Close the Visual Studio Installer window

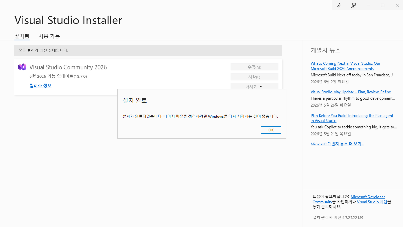[x=397, y=5]
